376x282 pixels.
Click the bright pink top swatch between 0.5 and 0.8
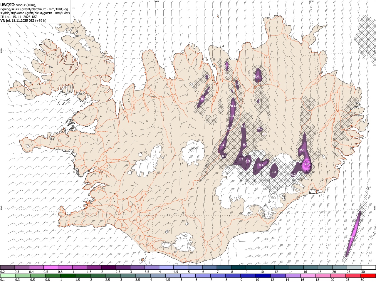51,268
